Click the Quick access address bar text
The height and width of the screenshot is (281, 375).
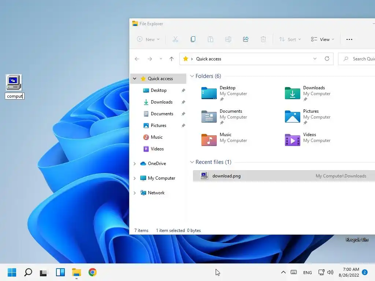208,59
